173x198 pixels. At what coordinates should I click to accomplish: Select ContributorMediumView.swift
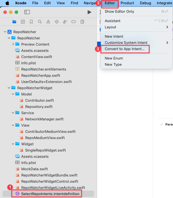50,132
